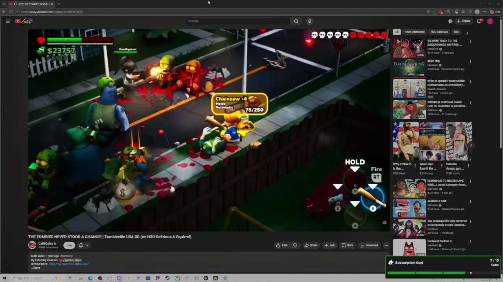
Task: Click the search magnifier button
Action: point(296,21)
